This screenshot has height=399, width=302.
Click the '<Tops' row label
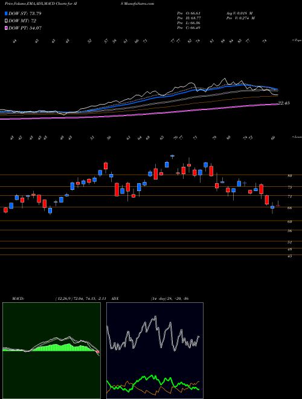(x=297, y=41)
